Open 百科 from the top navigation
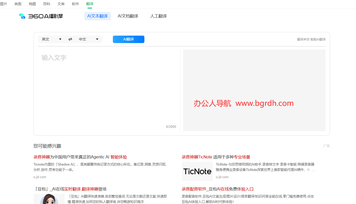This screenshot has height=204, width=356. (47, 4)
